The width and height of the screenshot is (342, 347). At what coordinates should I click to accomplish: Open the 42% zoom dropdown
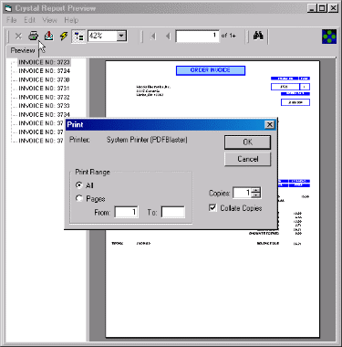(x=121, y=36)
